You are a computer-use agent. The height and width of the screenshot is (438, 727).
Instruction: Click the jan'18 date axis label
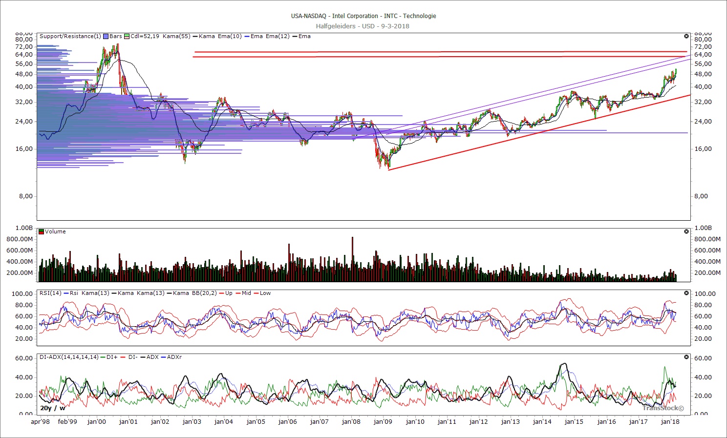670,421
